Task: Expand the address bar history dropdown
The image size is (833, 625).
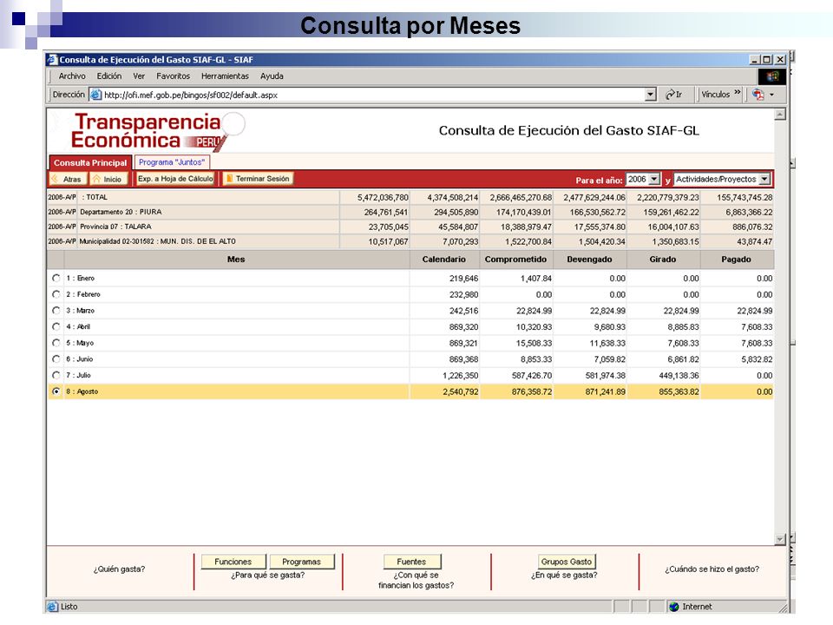Action: click(x=650, y=95)
